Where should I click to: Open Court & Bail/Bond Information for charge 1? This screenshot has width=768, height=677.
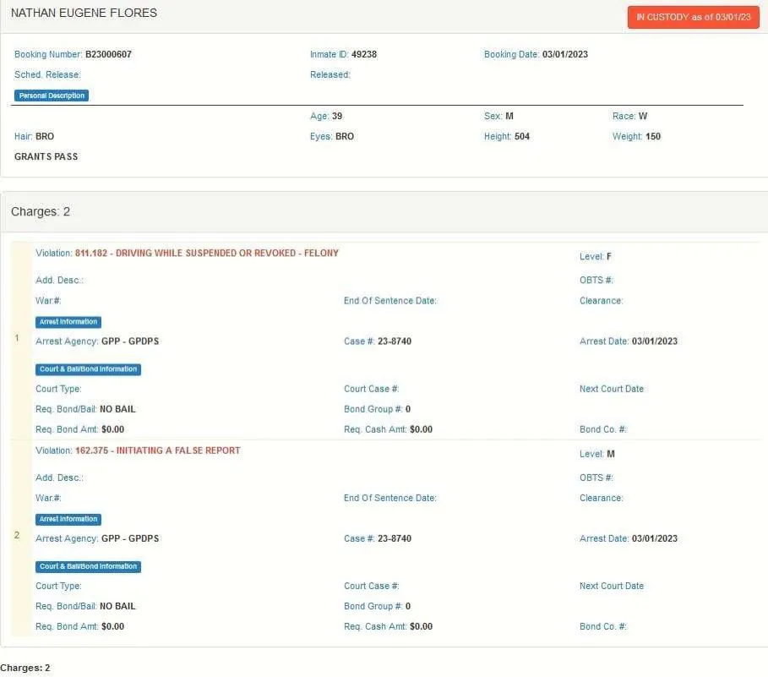pyautogui.click(x=88, y=369)
